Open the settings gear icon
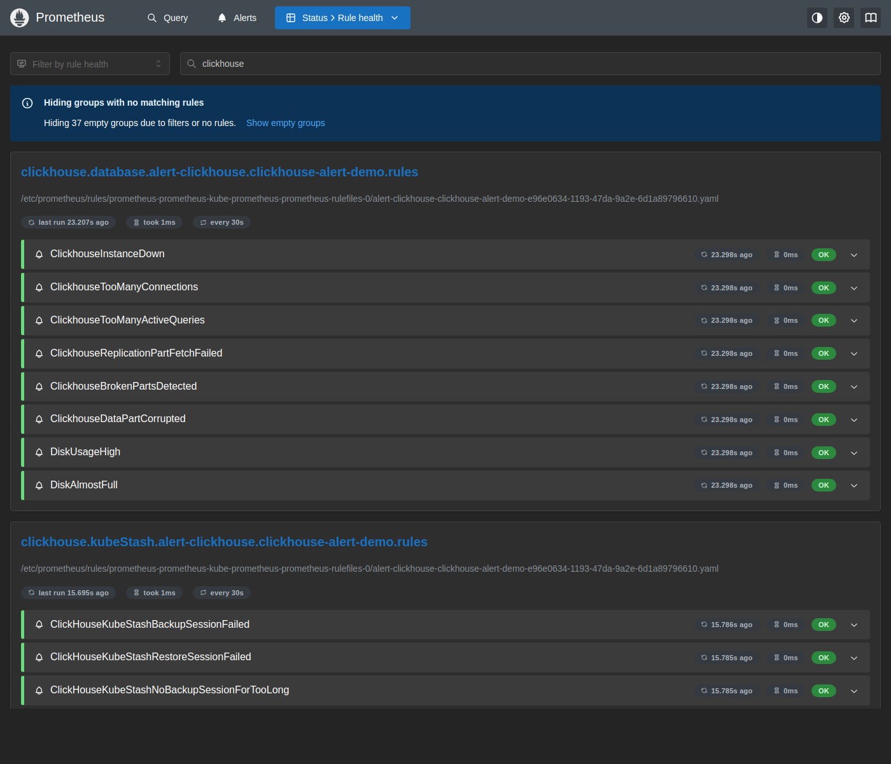 tap(844, 18)
